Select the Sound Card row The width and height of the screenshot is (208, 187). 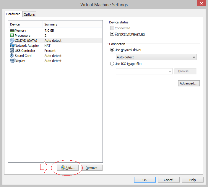56,56
